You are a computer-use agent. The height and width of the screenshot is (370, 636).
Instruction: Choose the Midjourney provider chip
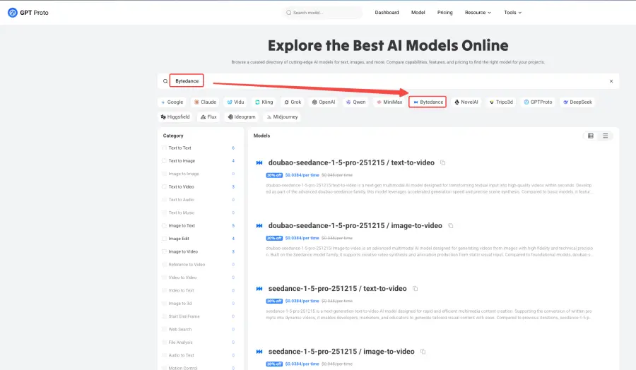(282, 117)
